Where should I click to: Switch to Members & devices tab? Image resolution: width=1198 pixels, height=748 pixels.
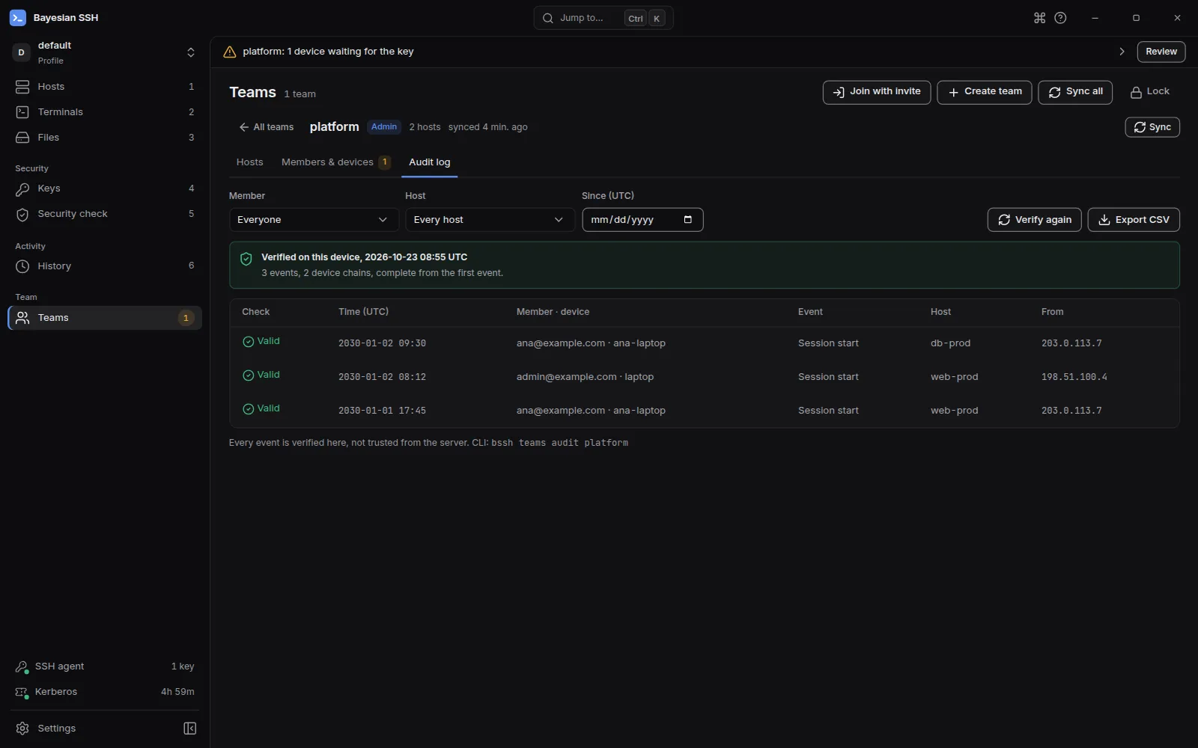click(335, 162)
